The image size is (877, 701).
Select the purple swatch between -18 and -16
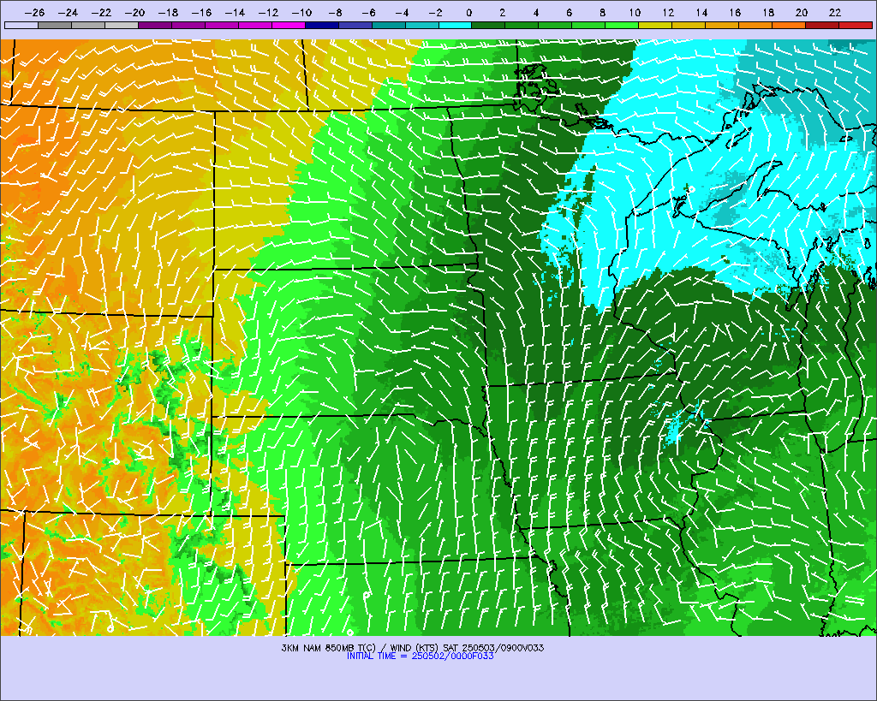click(x=188, y=25)
